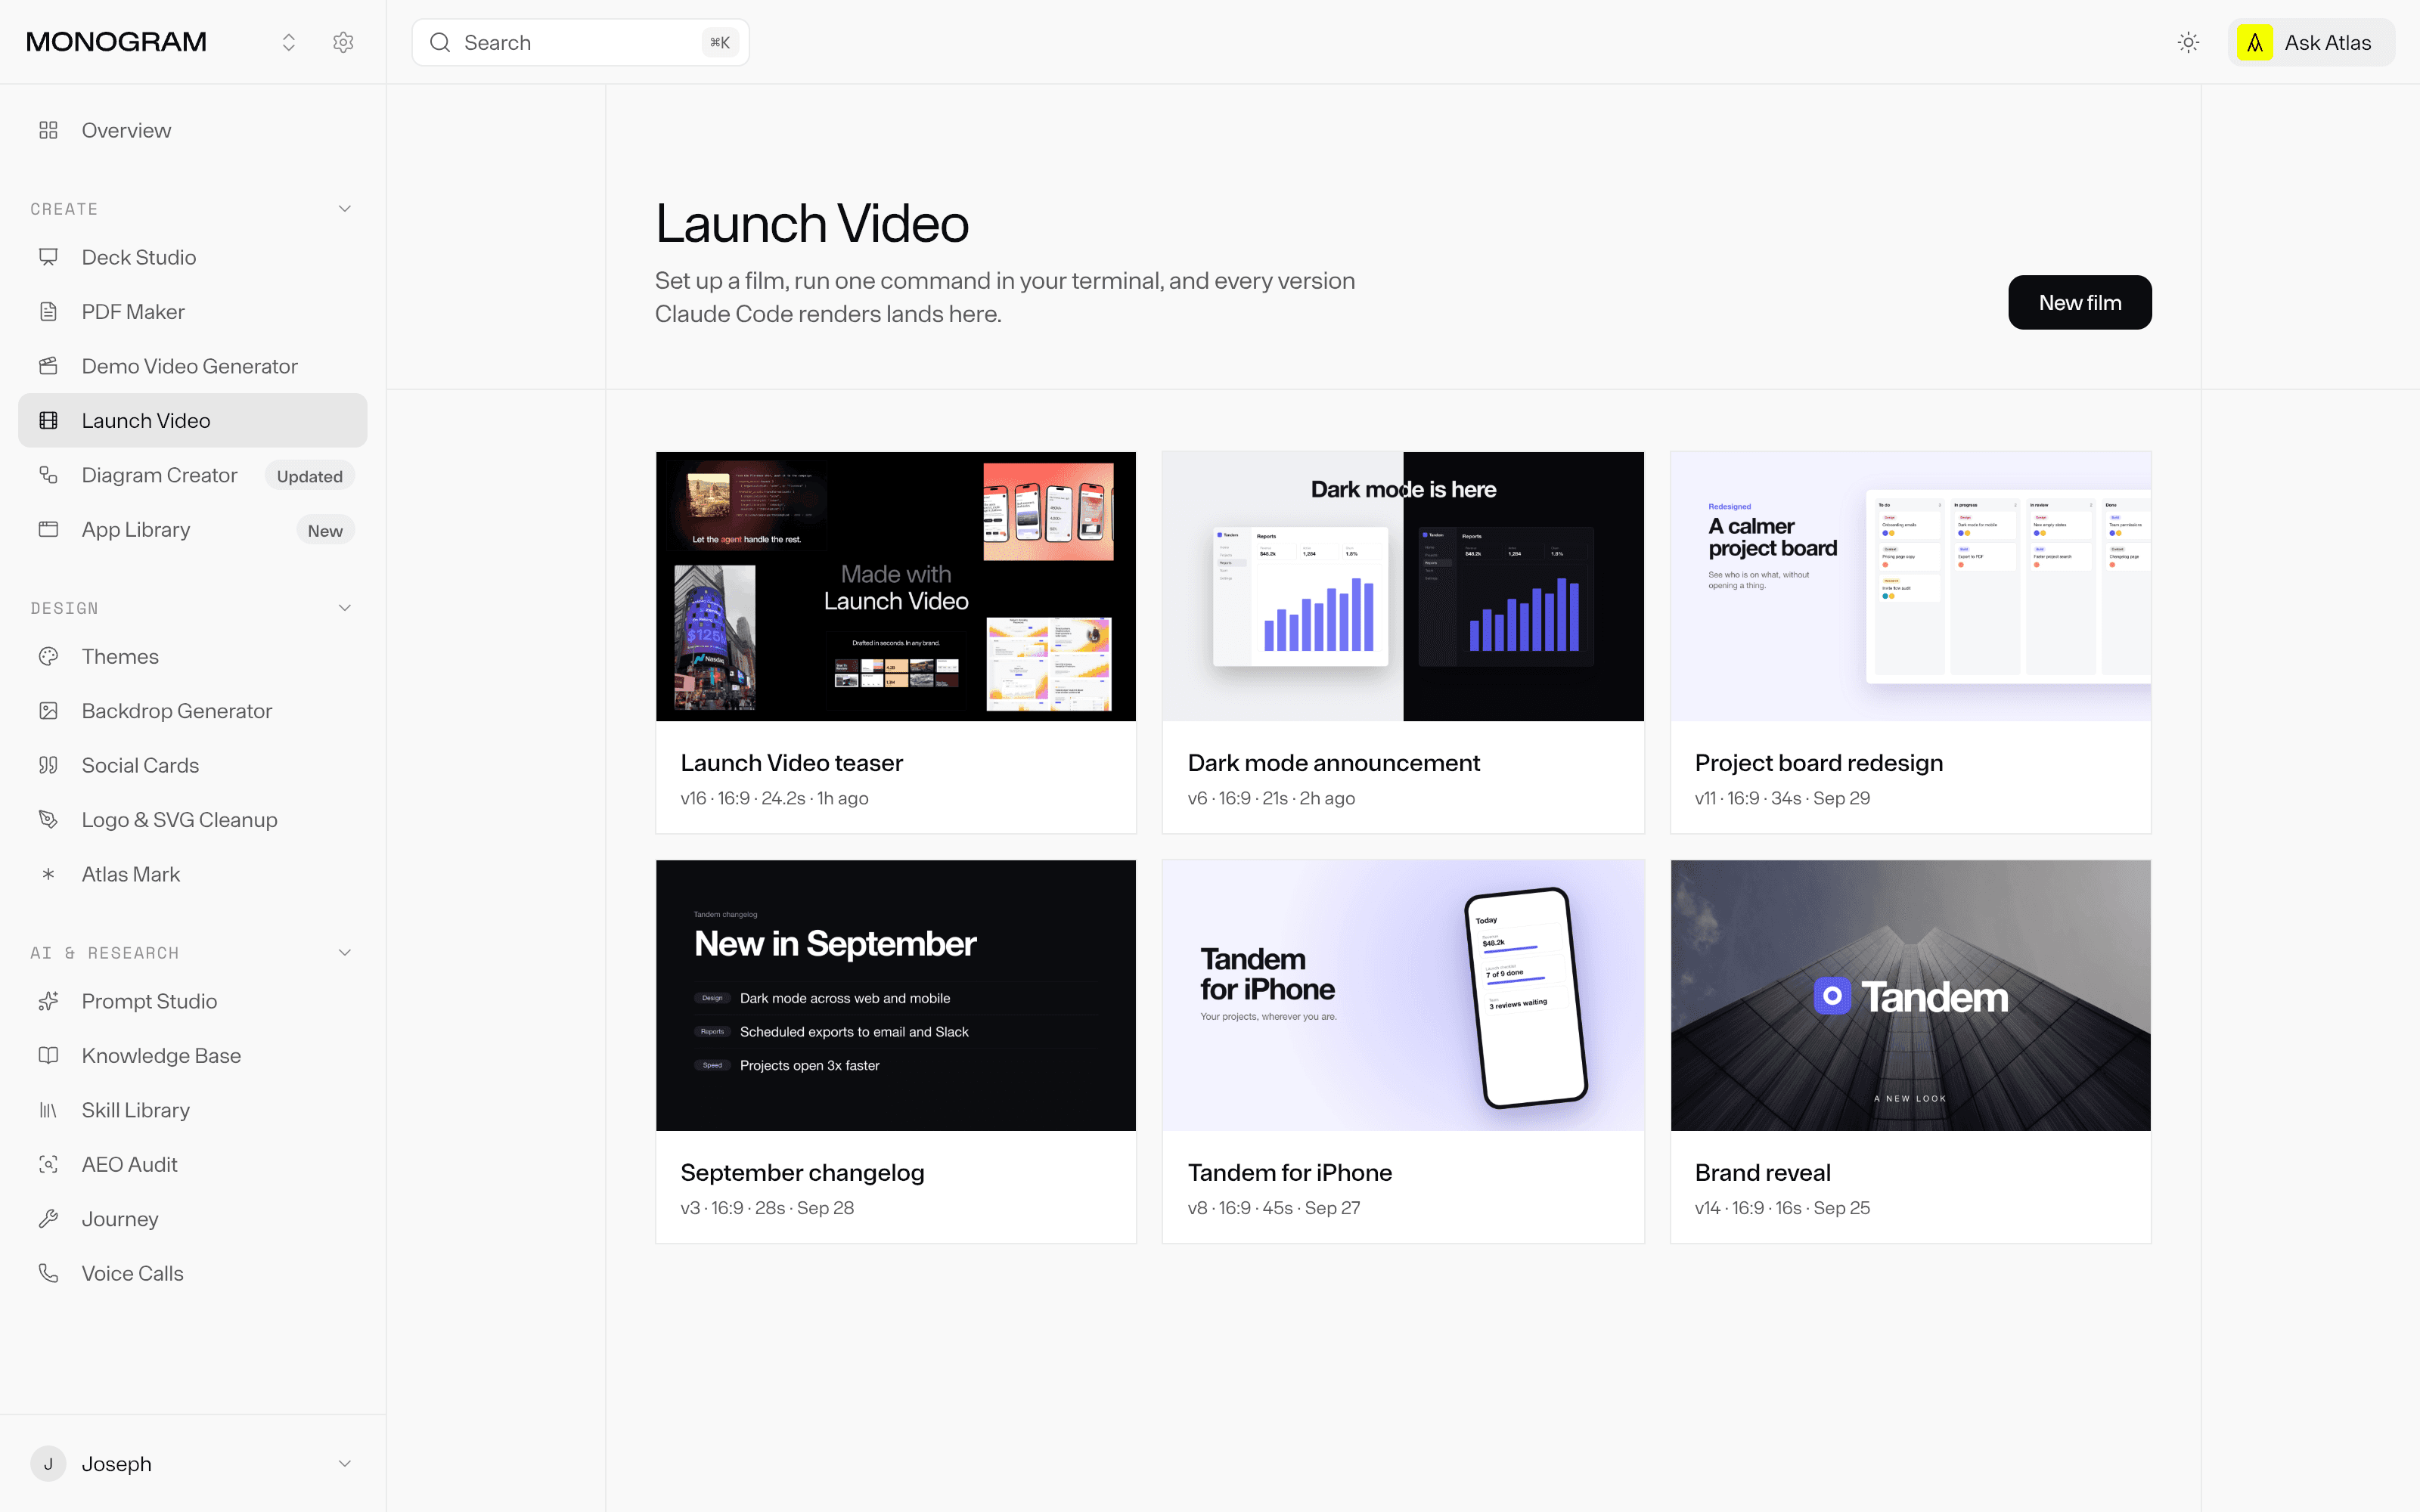
Task: Click the Voice Calls phone icon
Action: click(x=48, y=1273)
